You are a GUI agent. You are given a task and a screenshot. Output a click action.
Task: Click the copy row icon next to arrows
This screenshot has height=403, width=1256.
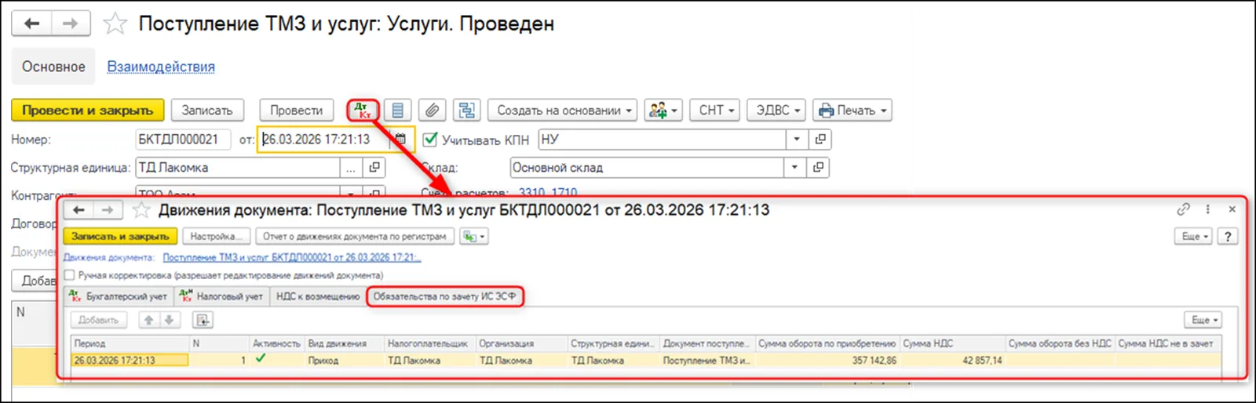pos(203,320)
